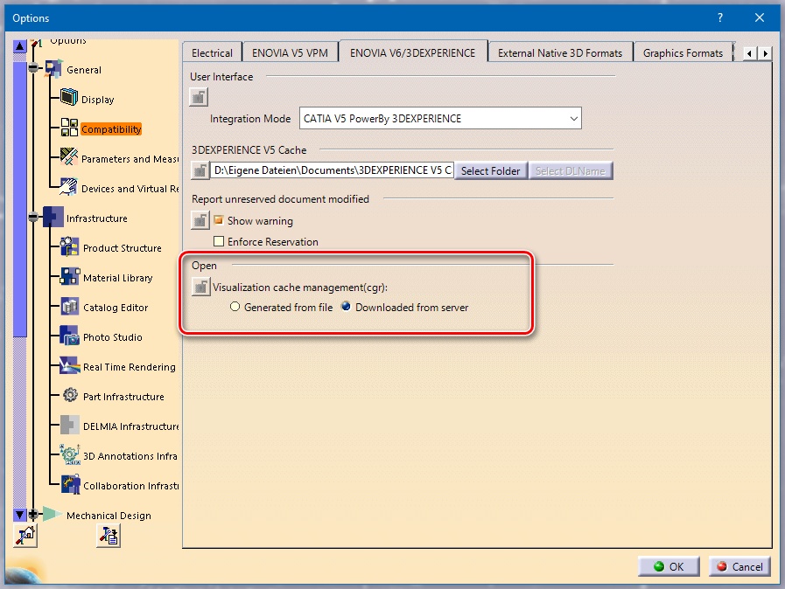785x589 pixels.
Task: Select Photo Studio tree label
Action: [113, 337]
